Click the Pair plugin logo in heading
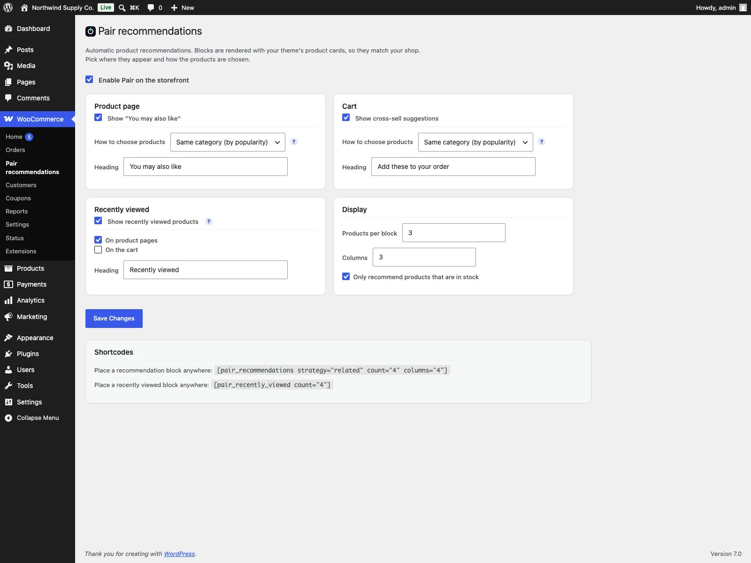 coord(91,31)
